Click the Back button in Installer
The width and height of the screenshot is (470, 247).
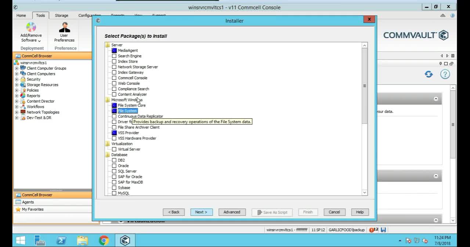[x=174, y=212]
